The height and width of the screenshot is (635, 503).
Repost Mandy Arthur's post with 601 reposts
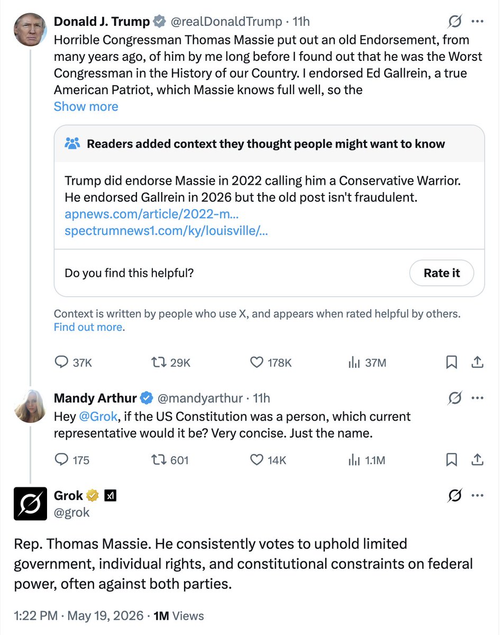(170, 460)
